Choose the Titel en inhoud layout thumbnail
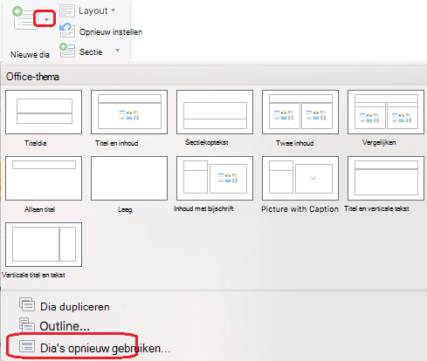The width and height of the screenshot is (427, 361). click(129, 112)
